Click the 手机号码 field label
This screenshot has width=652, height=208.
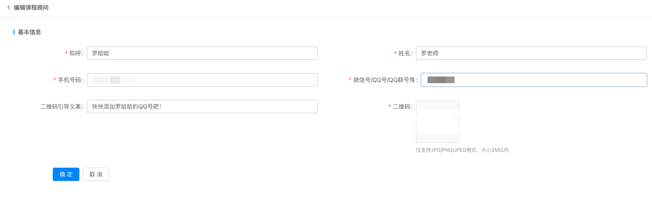(70, 80)
